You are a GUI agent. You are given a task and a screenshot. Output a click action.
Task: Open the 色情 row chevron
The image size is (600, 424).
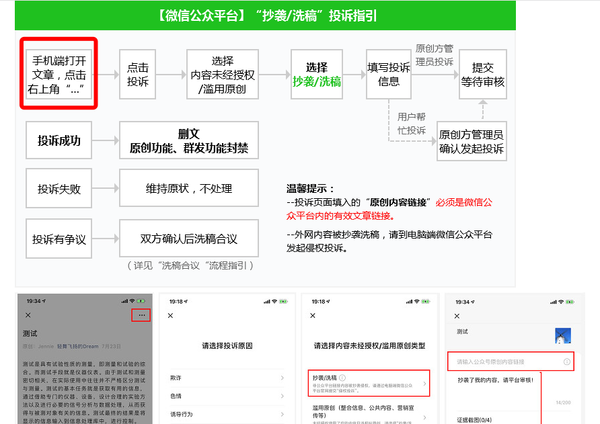coord(282,396)
